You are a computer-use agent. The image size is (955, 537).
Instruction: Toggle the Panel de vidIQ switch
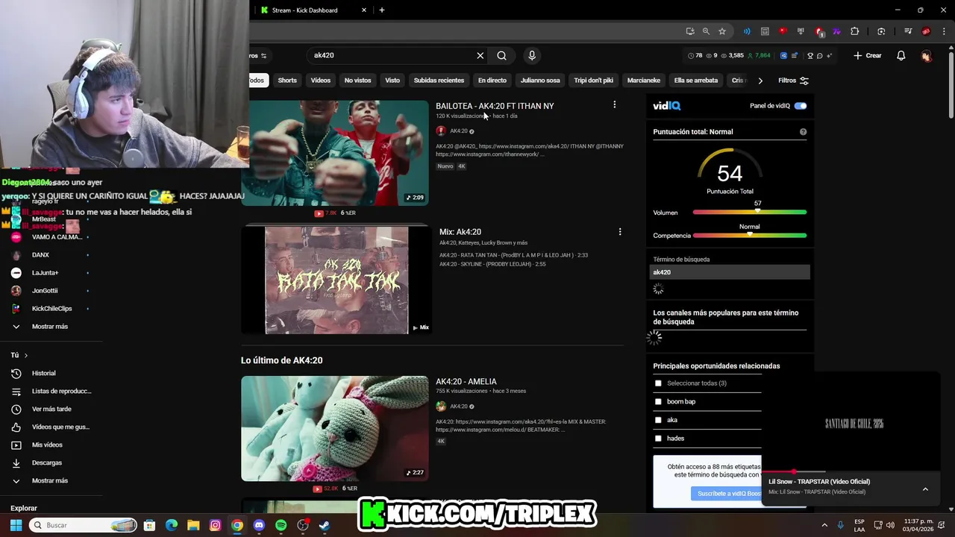801,106
